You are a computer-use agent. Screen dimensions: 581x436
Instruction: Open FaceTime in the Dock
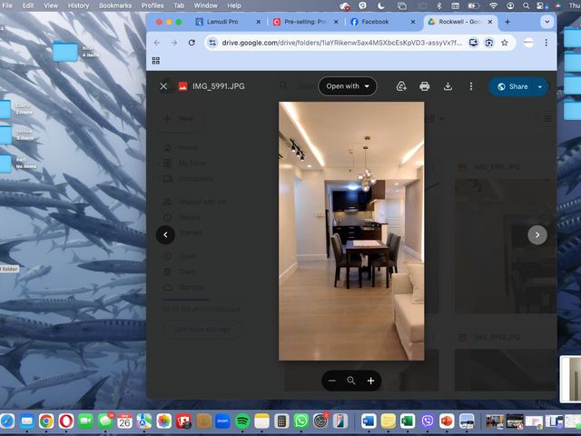click(85, 421)
